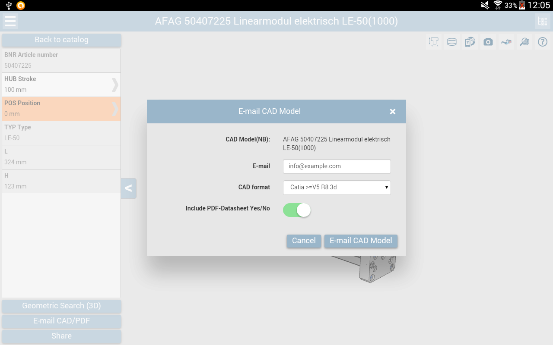This screenshot has height=345, width=553.
Task: Click the 12:05 clock
Action: 539,5
